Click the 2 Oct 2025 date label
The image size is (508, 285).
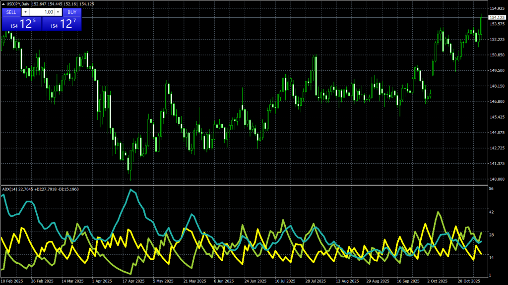(438, 281)
